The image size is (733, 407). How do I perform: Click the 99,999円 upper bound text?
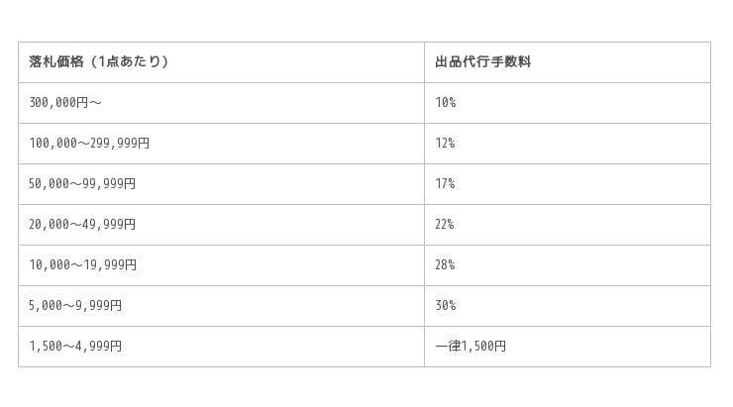pyautogui.click(x=111, y=184)
